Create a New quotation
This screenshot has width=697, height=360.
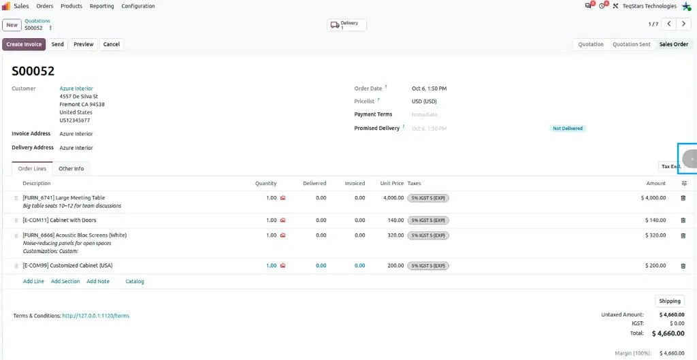(x=12, y=25)
